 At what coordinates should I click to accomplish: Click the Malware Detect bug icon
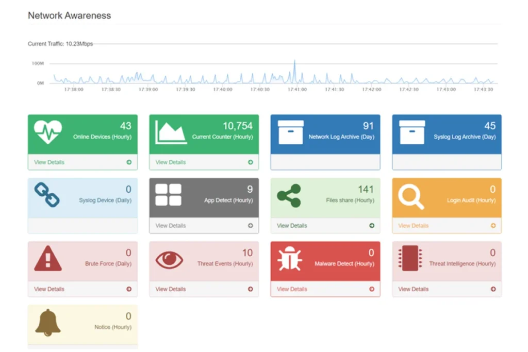click(290, 259)
